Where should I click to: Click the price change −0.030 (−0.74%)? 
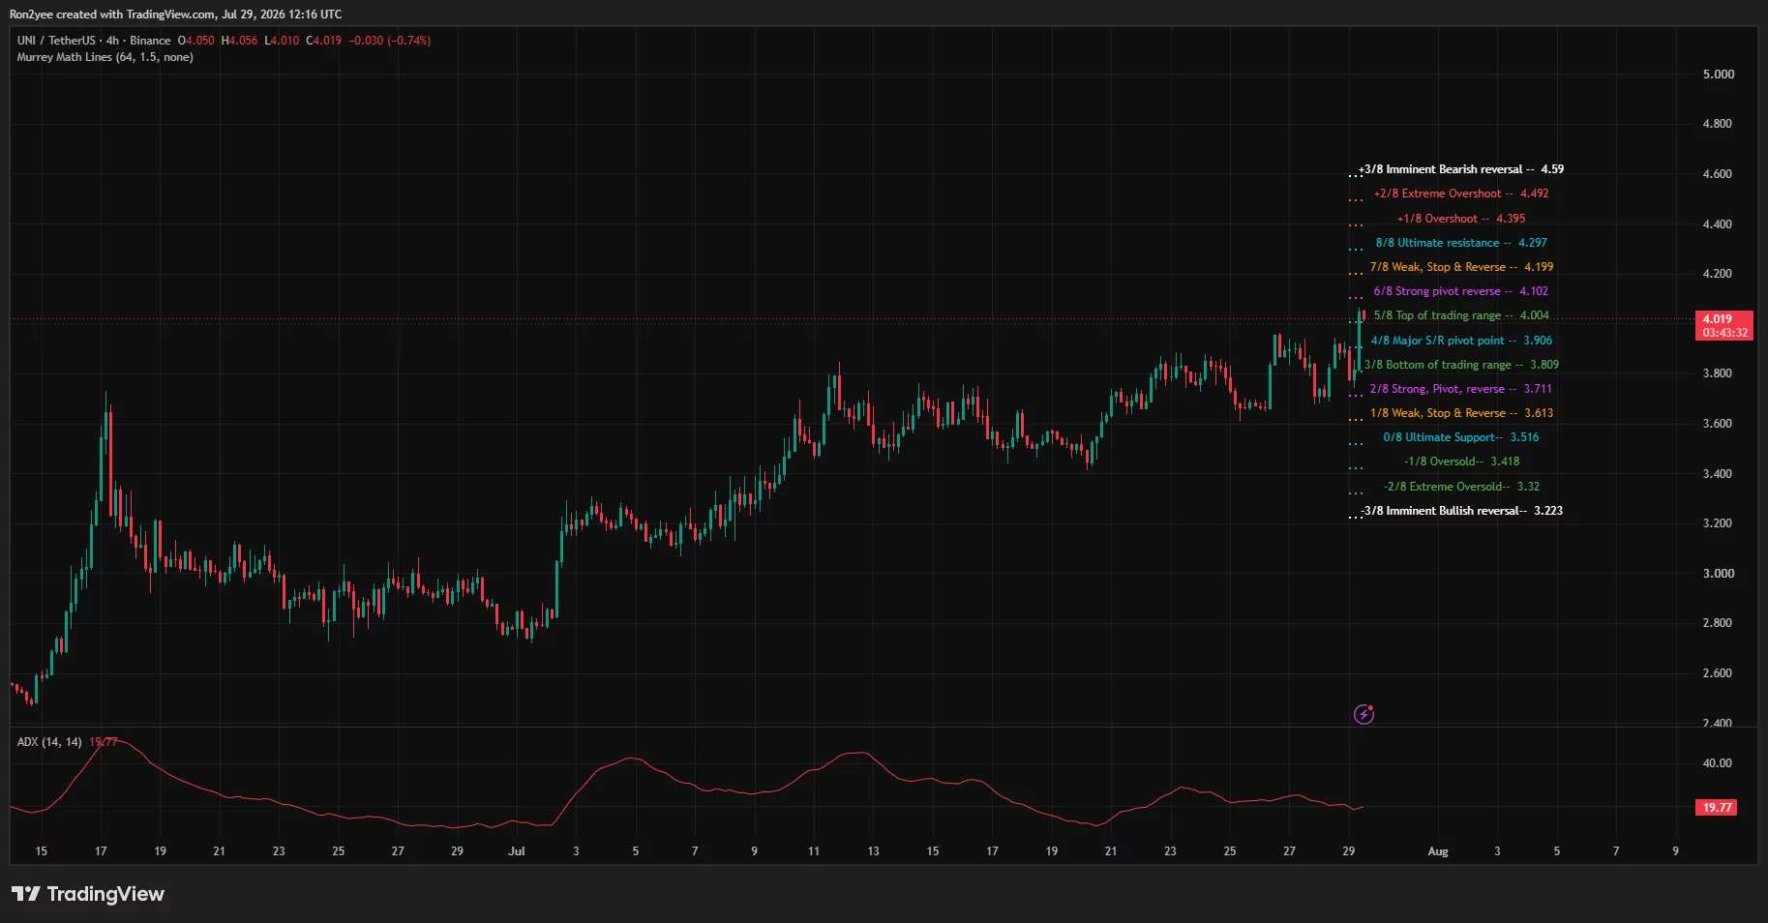click(x=390, y=41)
